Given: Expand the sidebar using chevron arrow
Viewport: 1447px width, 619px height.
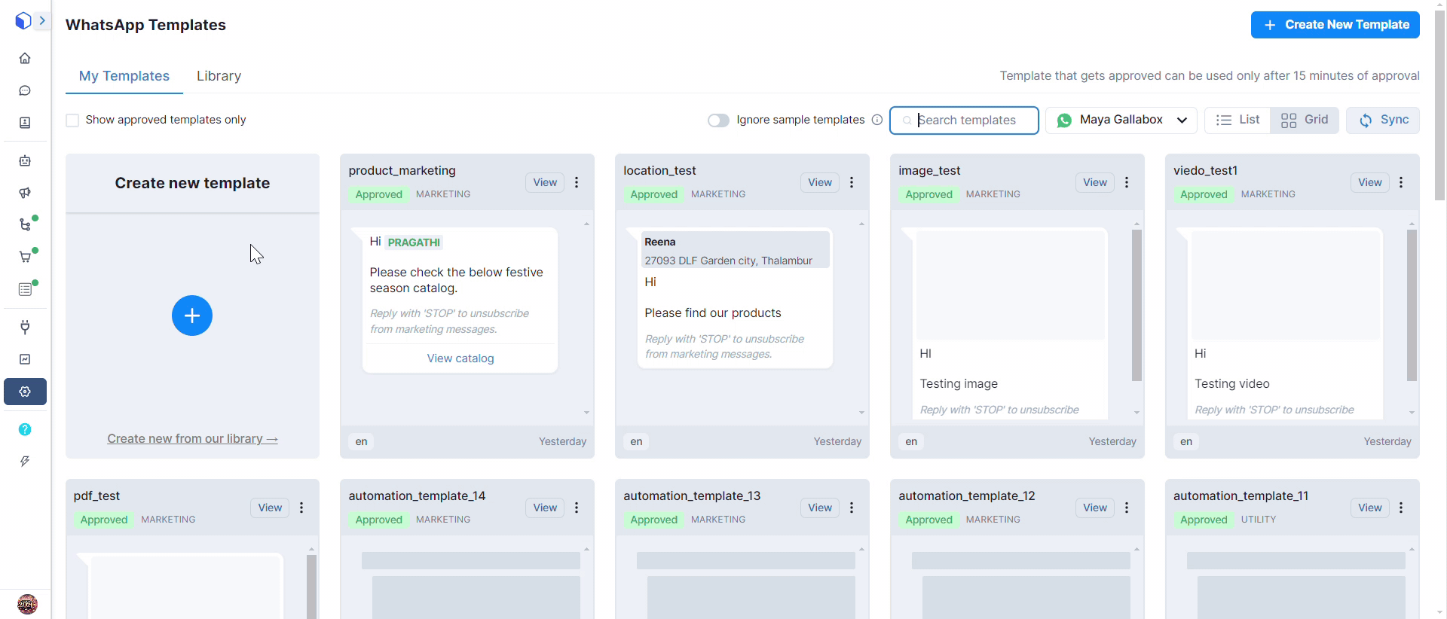Looking at the screenshot, I should [x=42, y=20].
